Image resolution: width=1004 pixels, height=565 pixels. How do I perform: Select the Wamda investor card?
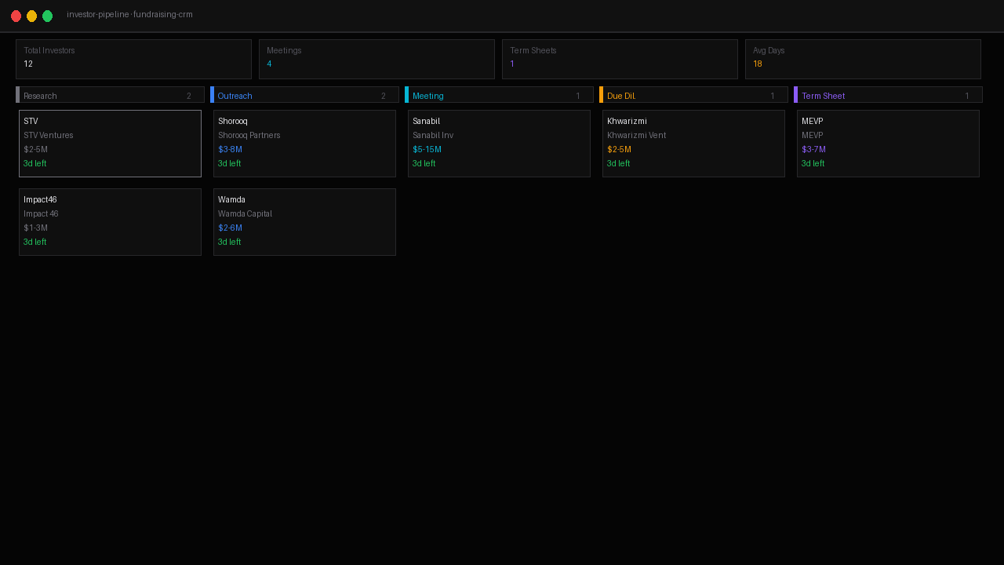pos(304,222)
